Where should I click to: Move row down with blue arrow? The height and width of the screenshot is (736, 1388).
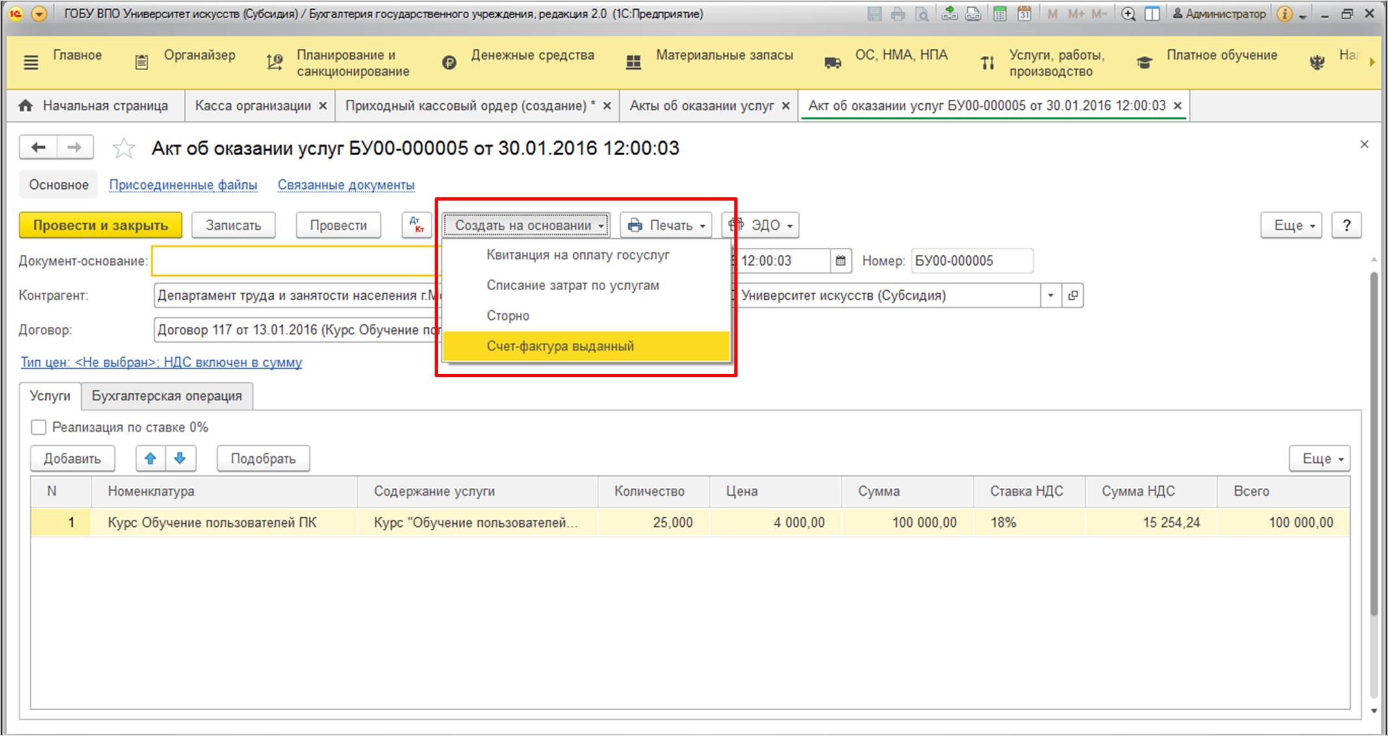181,458
